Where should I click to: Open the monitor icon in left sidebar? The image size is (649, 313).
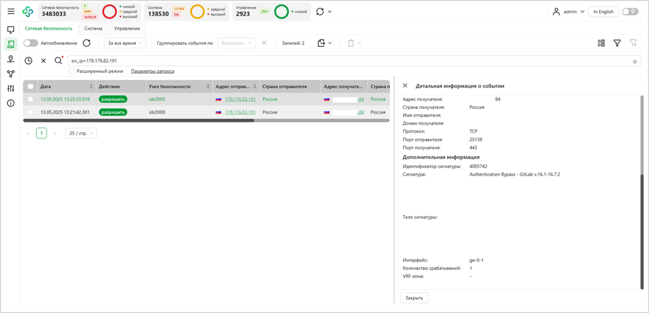coord(11,30)
